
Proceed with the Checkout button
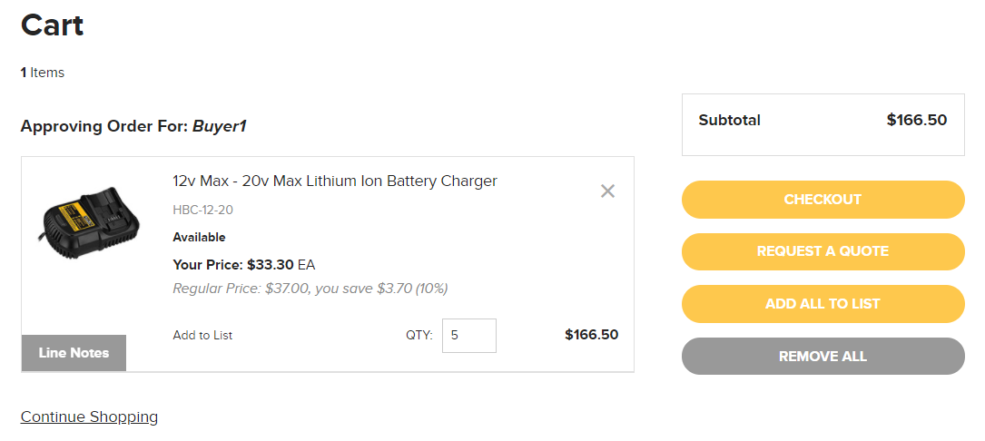[x=822, y=200]
